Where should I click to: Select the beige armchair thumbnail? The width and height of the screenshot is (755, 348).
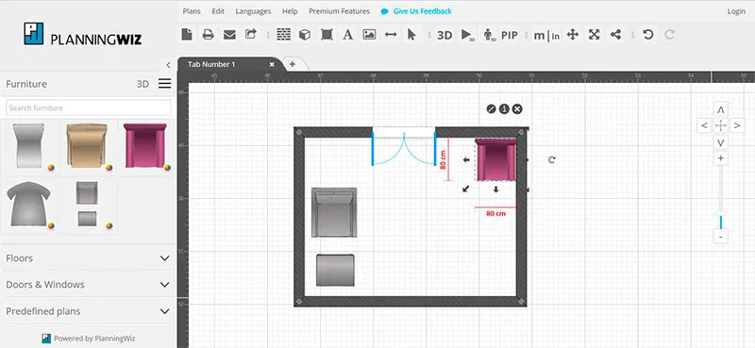tap(87, 146)
